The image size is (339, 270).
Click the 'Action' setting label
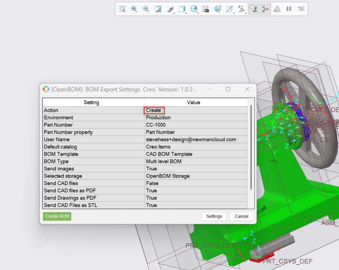51,110
